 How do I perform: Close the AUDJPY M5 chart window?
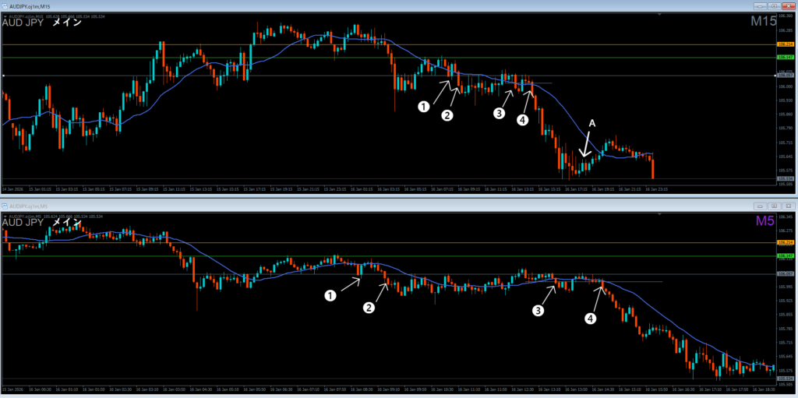coord(788,206)
